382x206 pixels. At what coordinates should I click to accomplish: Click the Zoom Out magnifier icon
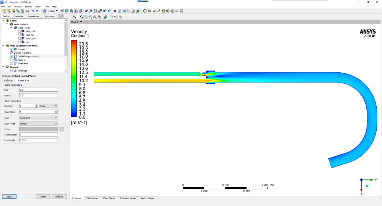click(x=95, y=17)
